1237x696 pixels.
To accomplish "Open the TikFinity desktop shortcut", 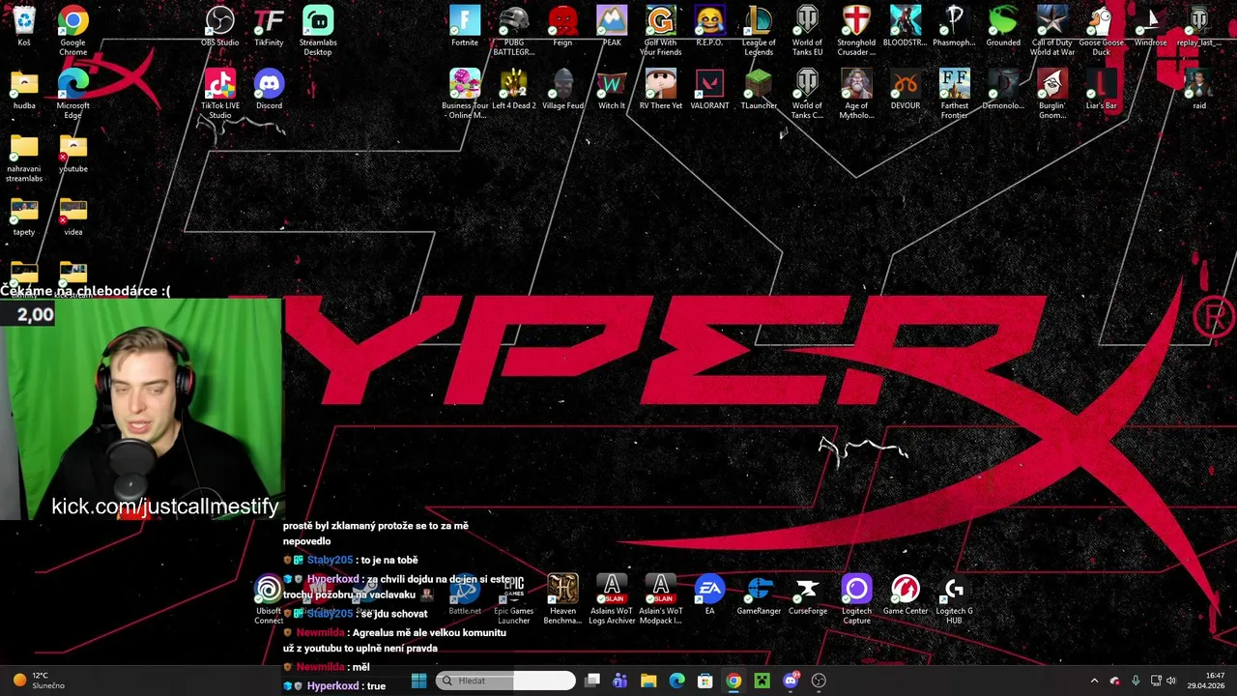I will pos(269,27).
